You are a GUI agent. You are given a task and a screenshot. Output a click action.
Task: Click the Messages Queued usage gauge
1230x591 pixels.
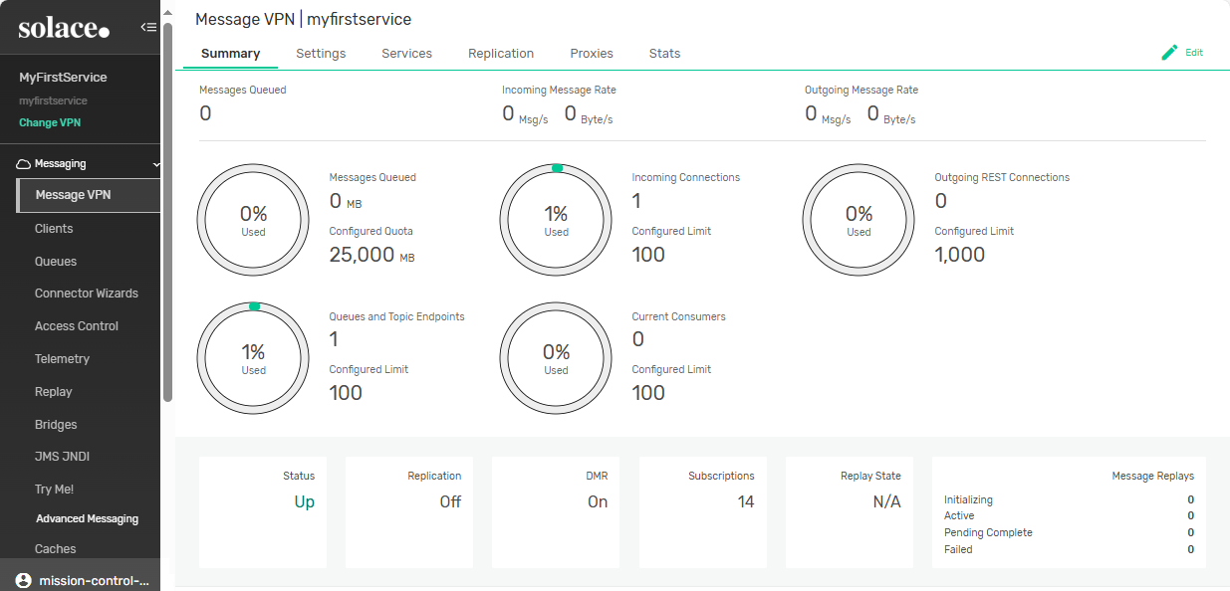click(x=253, y=220)
